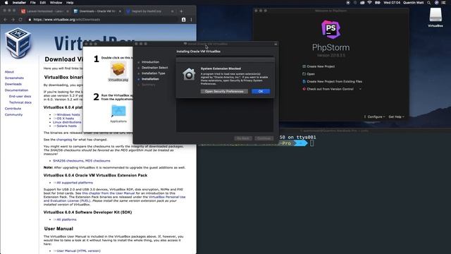Click Quentin Watt user name in menu bar
The image size is (451, 254).
pyautogui.click(x=414, y=3)
